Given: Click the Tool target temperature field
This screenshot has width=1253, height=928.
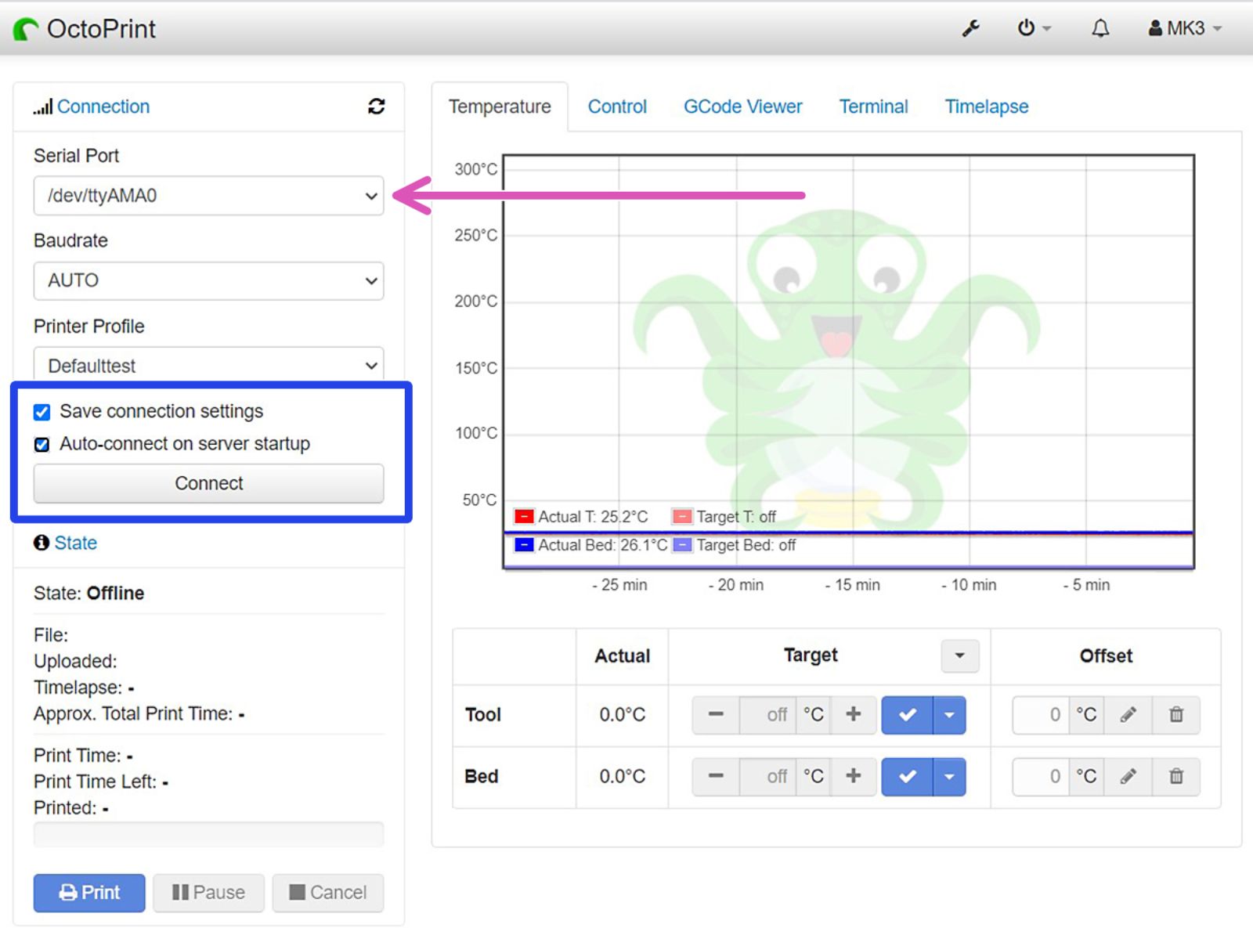Looking at the screenshot, I should (x=767, y=714).
